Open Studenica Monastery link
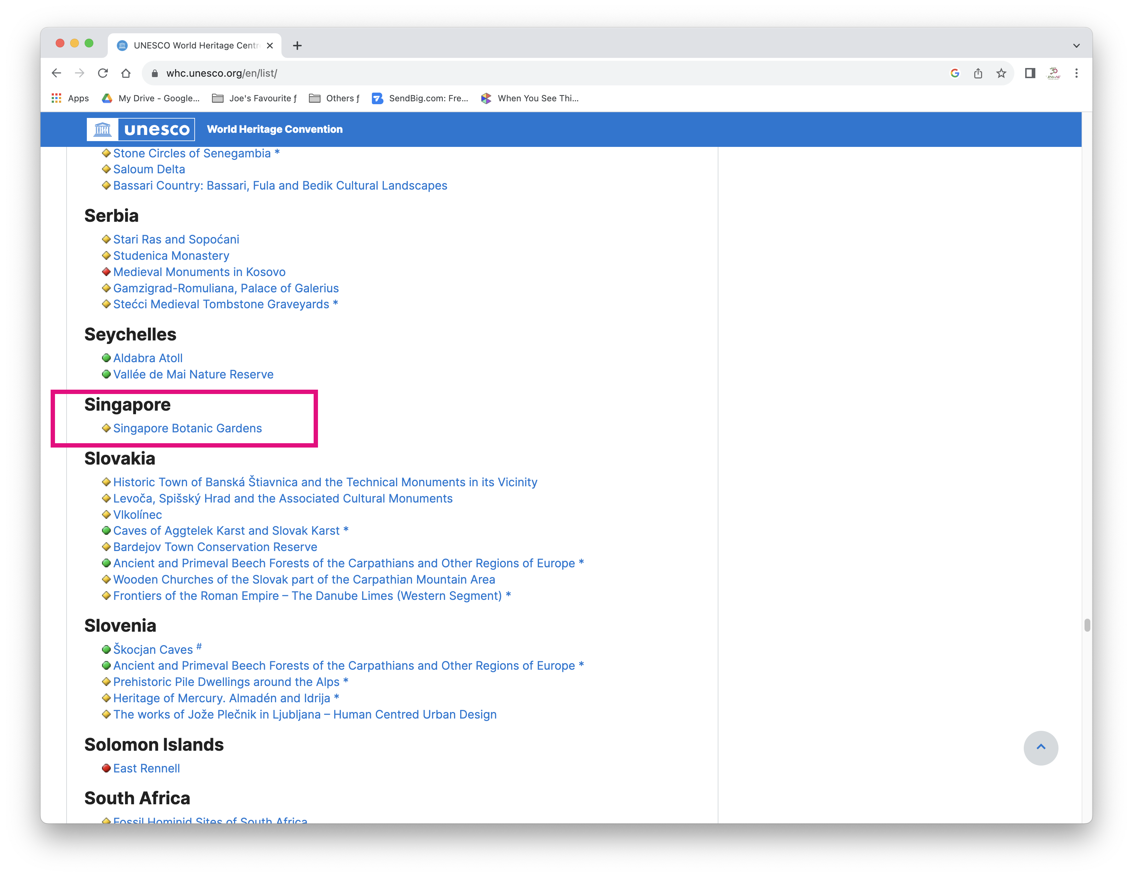Screen dimensions: 1133x877 coord(171,255)
